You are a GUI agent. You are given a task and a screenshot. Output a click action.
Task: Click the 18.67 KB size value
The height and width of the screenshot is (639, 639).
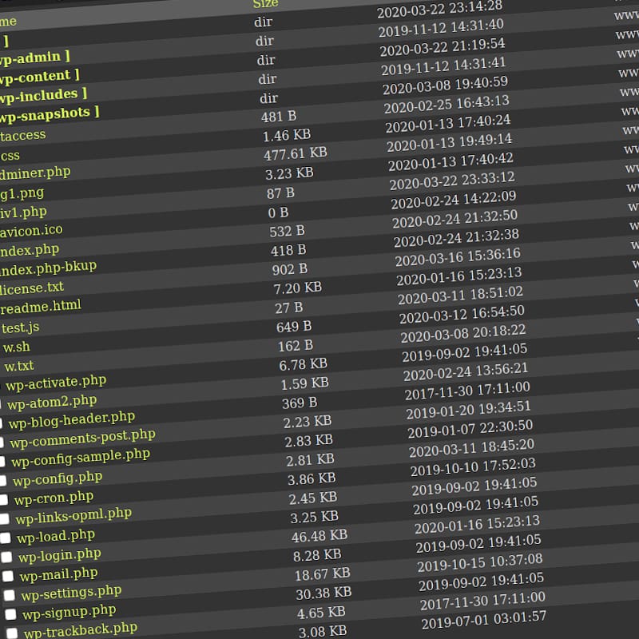[x=323, y=574]
